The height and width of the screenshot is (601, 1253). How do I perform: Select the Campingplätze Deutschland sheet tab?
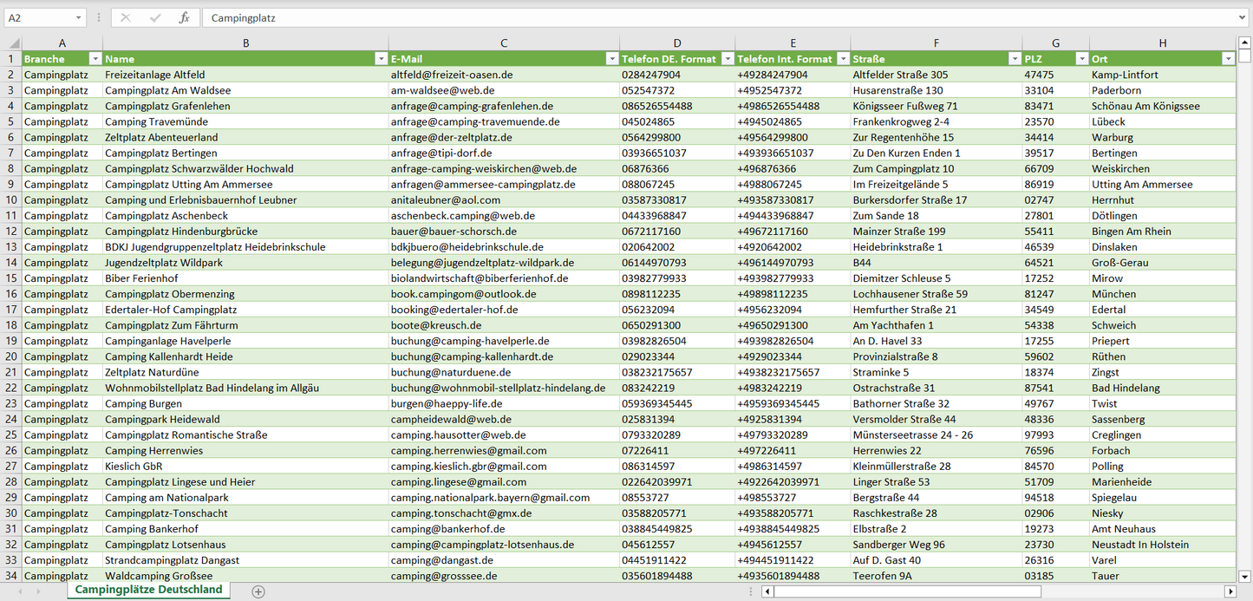pos(148,590)
